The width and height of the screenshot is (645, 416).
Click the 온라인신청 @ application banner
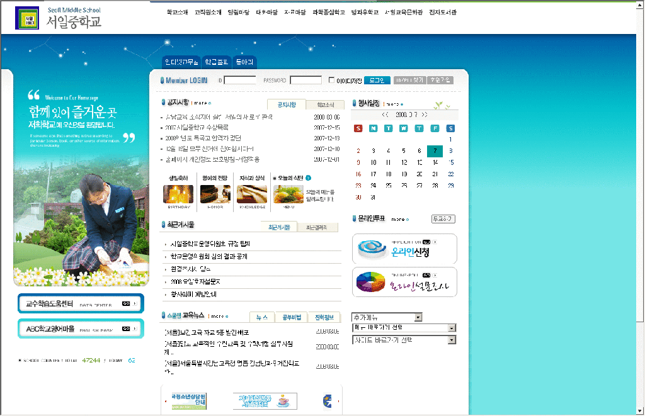pyautogui.click(x=404, y=249)
